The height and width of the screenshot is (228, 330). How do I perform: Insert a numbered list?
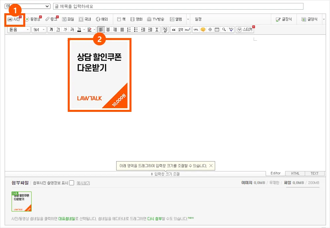[x=129, y=29]
